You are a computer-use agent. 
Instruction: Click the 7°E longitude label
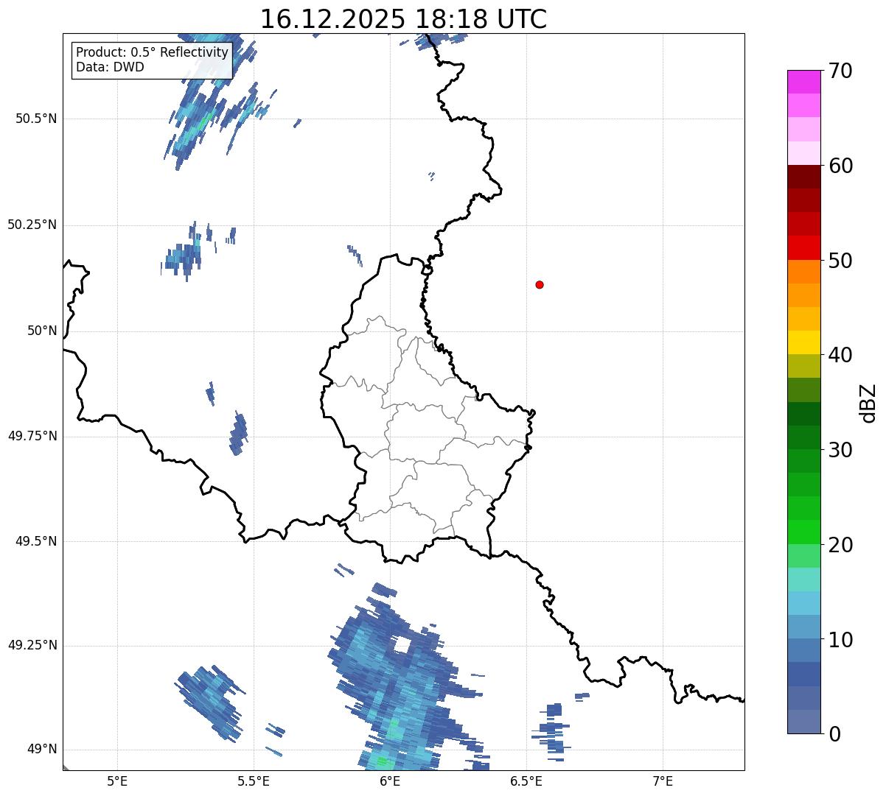pos(663,781)
